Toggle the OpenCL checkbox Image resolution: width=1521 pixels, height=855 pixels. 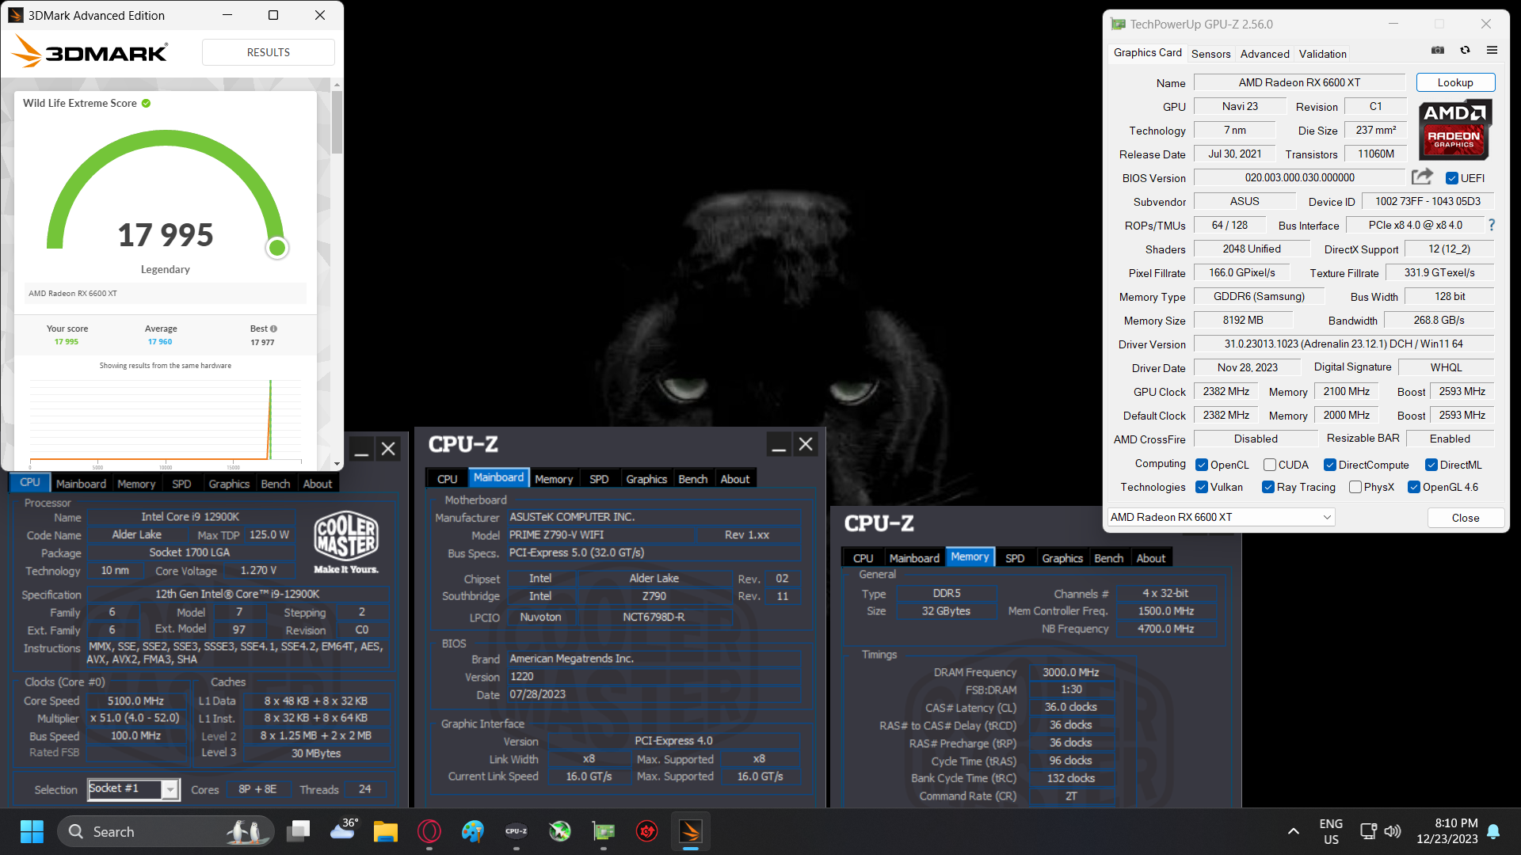pyautogui.click(x=1202, y=465)
